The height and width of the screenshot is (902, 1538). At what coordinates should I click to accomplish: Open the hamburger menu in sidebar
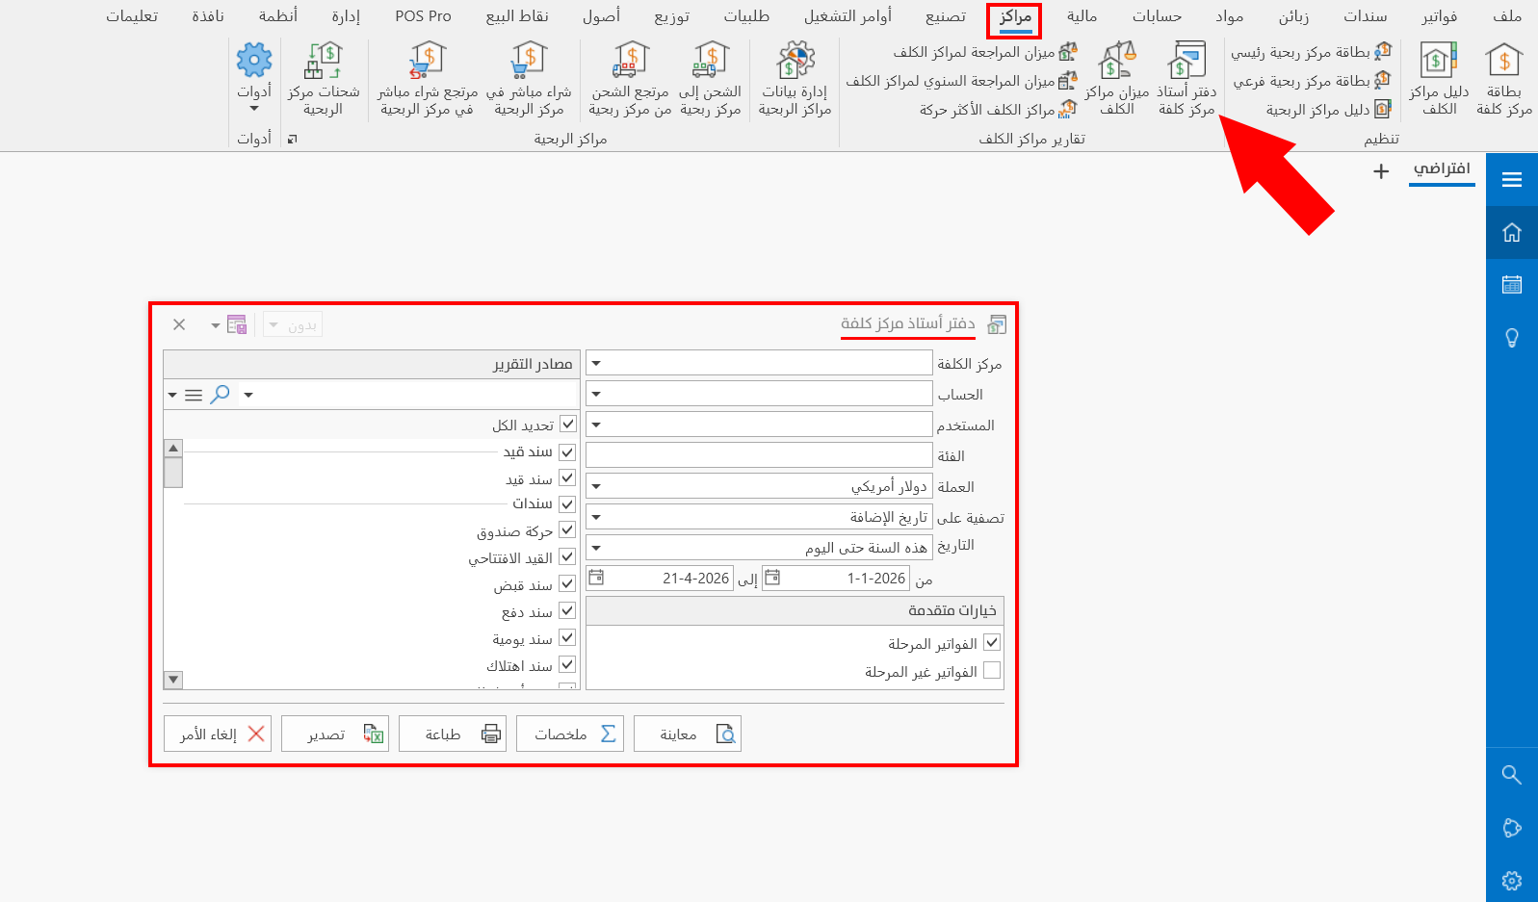pyautogui.click(x=1512, y=179)
